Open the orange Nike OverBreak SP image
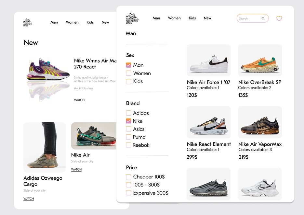Screen dimensions: 304x215 click(260, 61)
